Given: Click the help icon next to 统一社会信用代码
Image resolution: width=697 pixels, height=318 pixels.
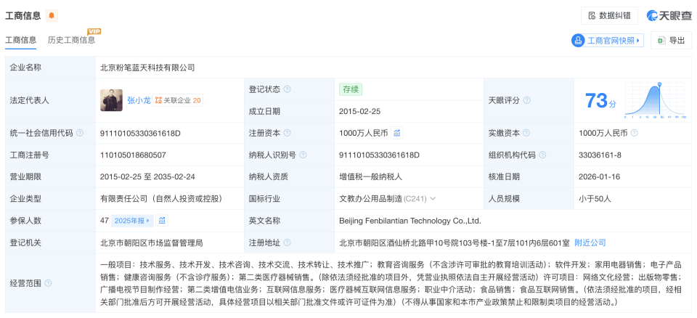Looking at the screenshot, I should (x=80, y=133).
